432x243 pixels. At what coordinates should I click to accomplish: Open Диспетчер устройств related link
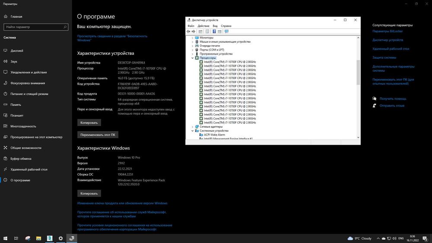pyautogui.click(x=388, y=40)
